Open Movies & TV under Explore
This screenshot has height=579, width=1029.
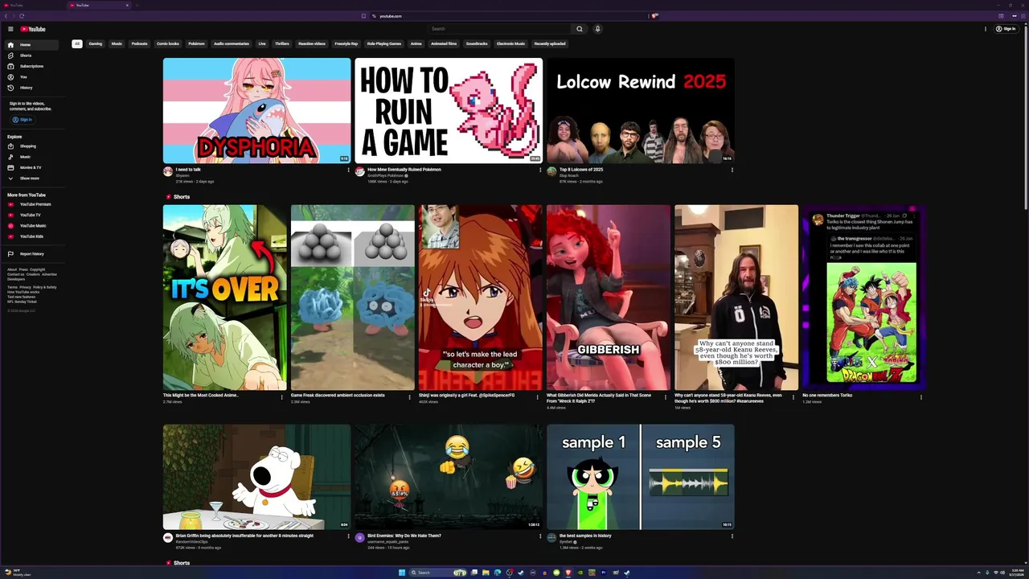(31, 167)
